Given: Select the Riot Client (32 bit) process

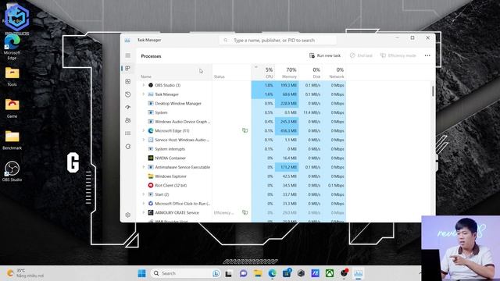Looking at the screenshot, I should point(241,185).
